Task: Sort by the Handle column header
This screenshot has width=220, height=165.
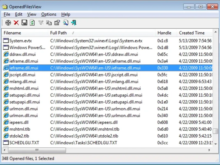Action: tap(166, 33)
